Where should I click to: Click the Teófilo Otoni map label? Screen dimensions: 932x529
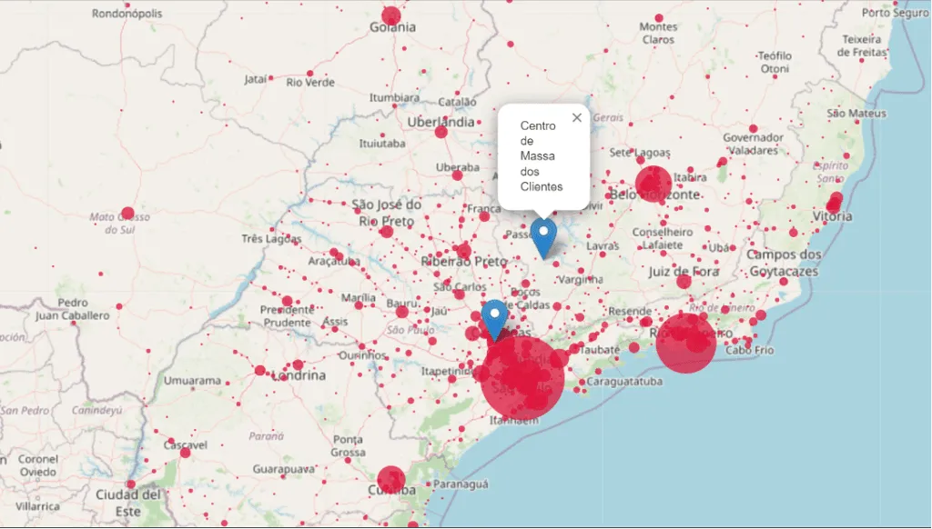pyautogui.click(x=775, y=63)
